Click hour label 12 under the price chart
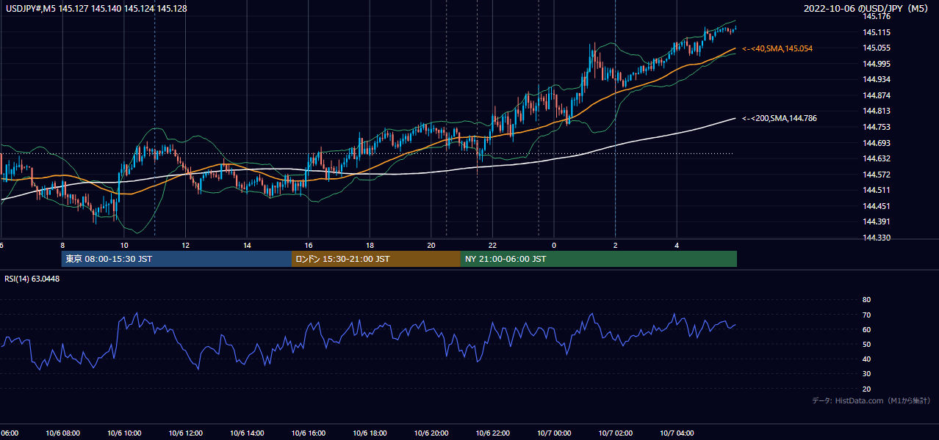The height and width of the screenshot is (440, 939). 186,245
